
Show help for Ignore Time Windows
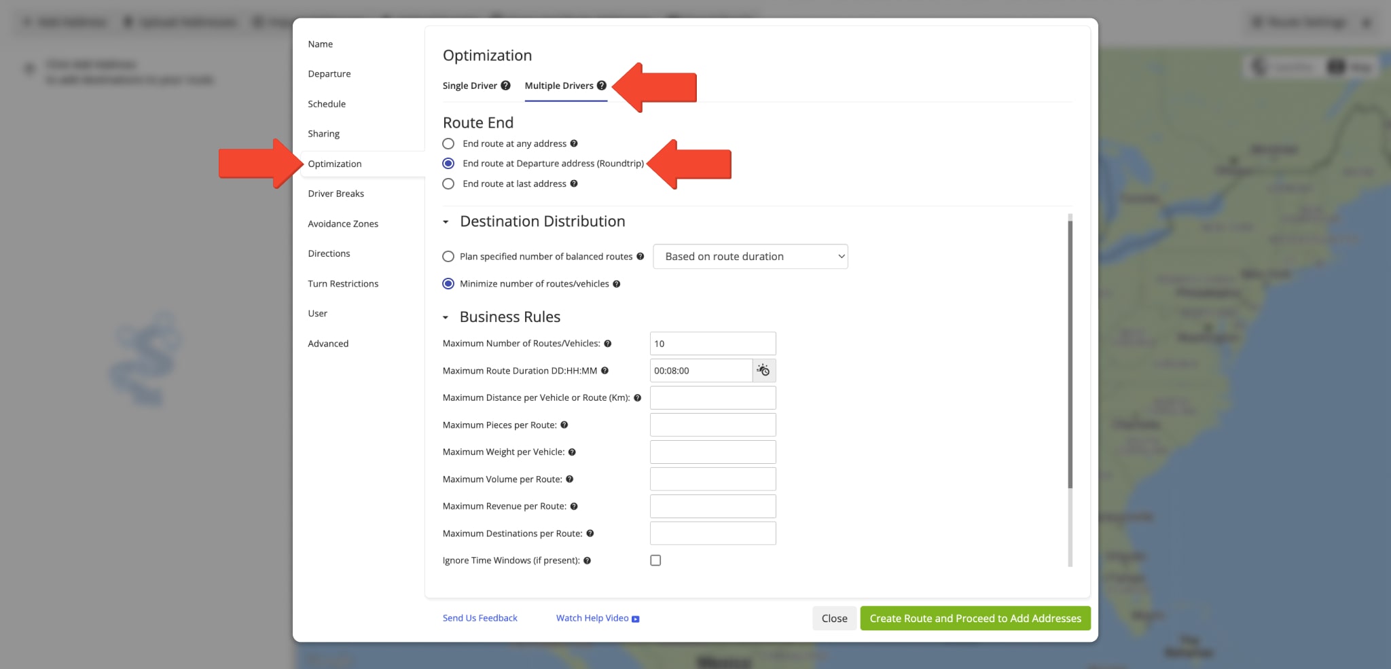coord(588,561)
